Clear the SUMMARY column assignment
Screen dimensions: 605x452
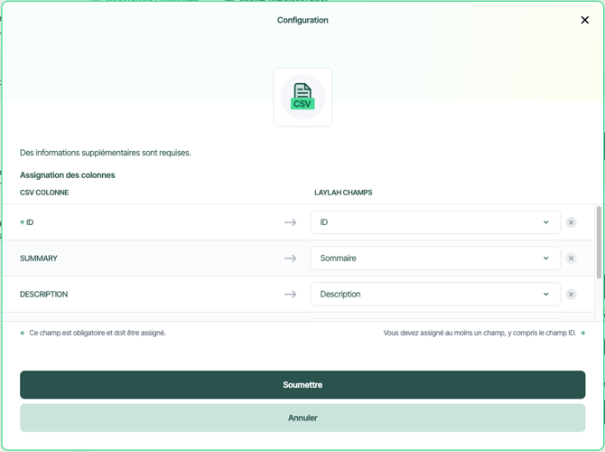[571, 258]
